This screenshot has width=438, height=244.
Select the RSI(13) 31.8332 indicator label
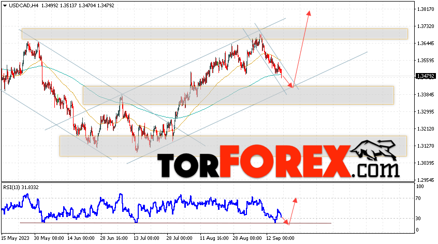click(x=21, y=188)
